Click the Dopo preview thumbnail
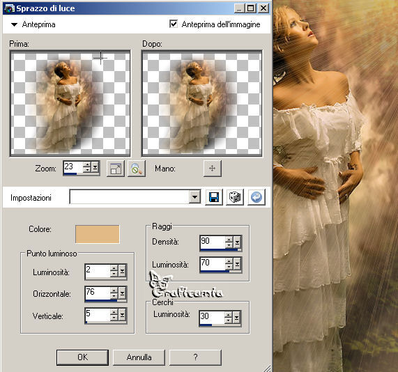Viewport: 398px width, 372px height. (x=202, y=103)
